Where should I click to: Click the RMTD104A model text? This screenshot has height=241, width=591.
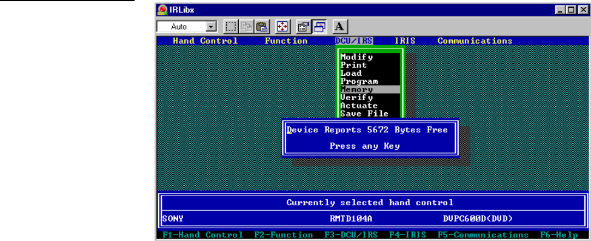[x=351, y=219]
